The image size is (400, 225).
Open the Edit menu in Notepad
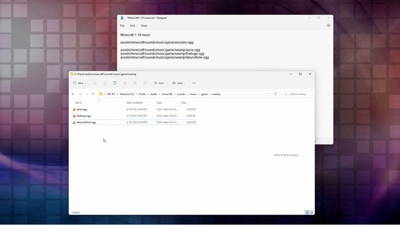pyautogui.click(x=132, y=26)
